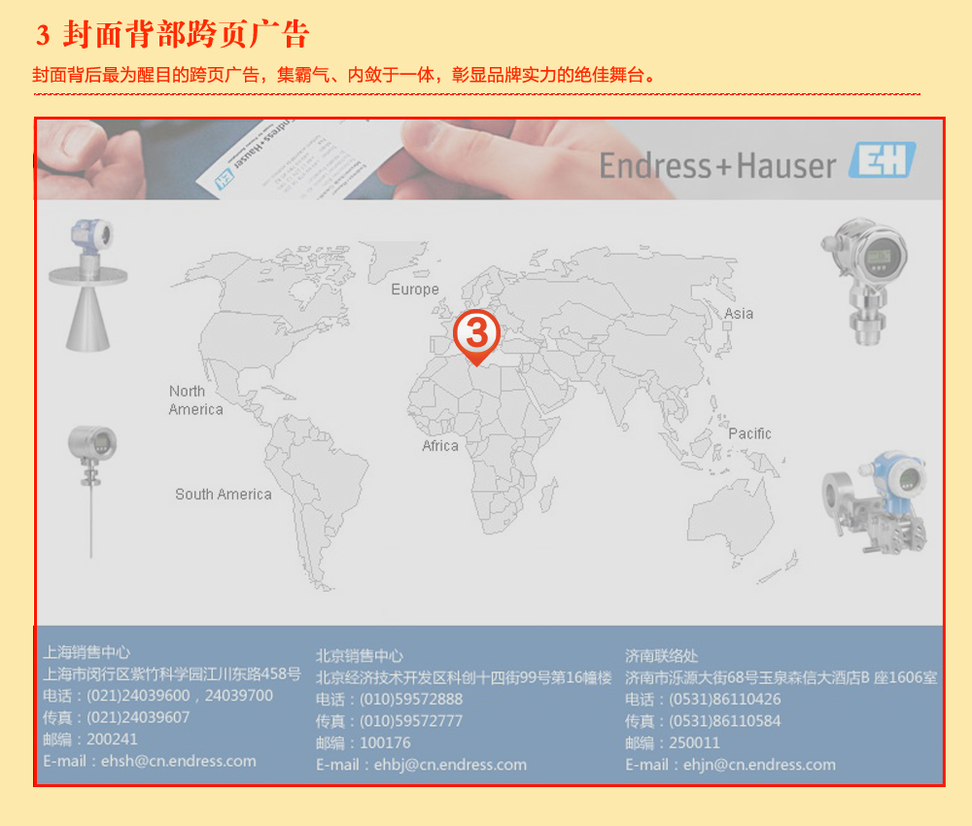Viewport: 972px width, 826px height.
Task: Click the Endress+Hauser brand name text
Action: (717, 165)
